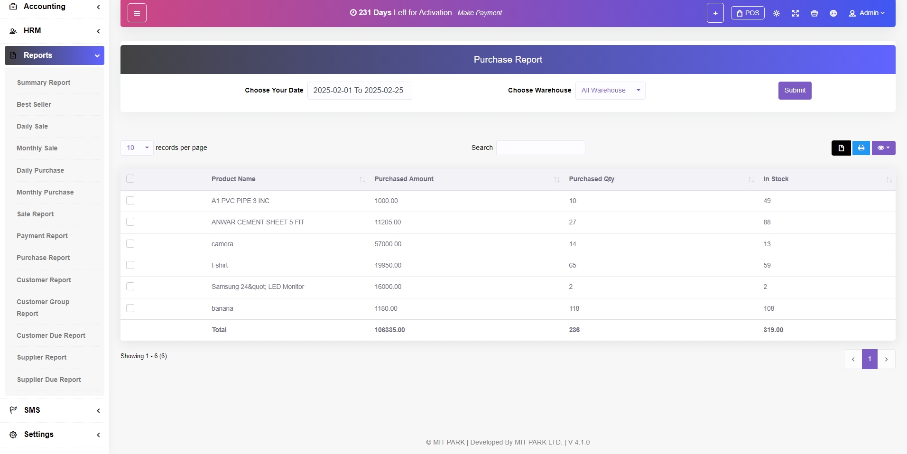The image size is (907, 454).
Task: Switch theme with the sun icon
Action: click(776, 13)
